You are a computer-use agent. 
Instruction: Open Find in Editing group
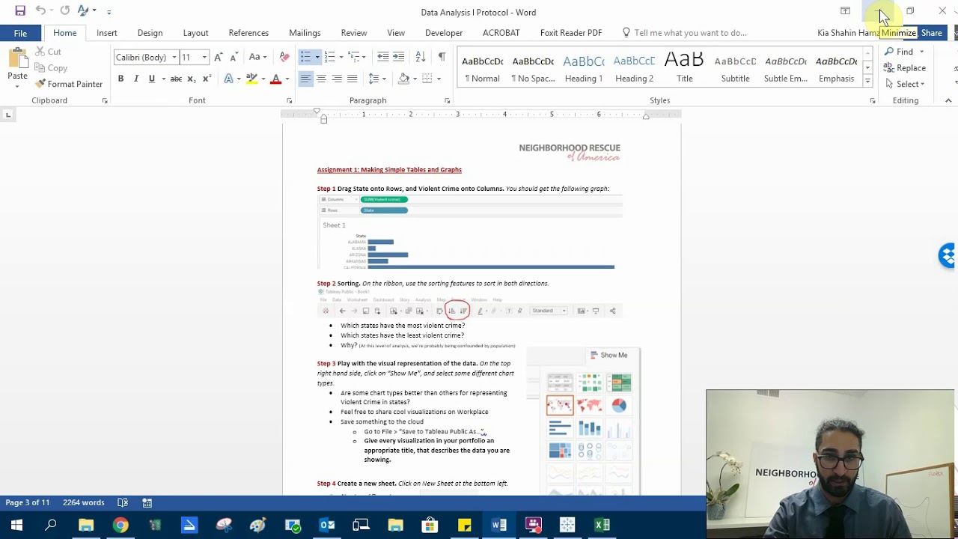click(x=899, y=52)
